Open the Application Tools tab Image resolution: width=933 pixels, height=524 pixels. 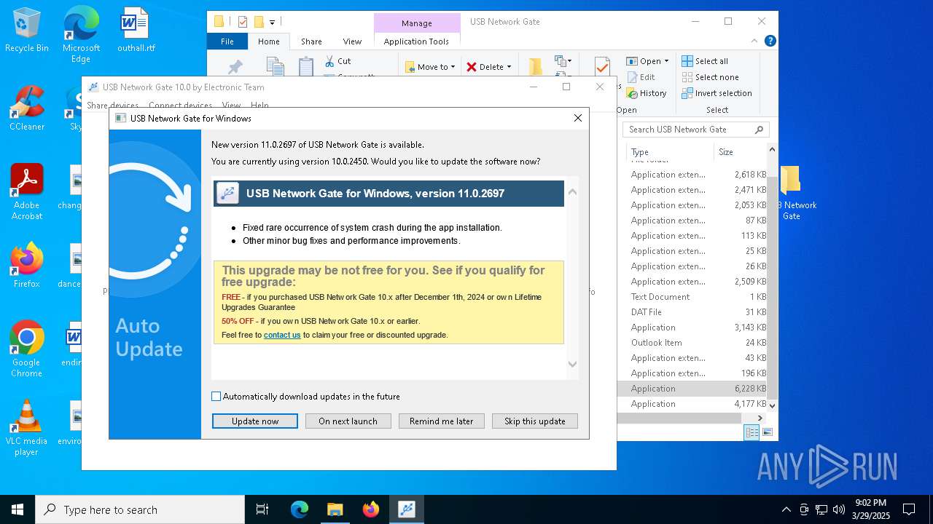[x=416, y=41]
